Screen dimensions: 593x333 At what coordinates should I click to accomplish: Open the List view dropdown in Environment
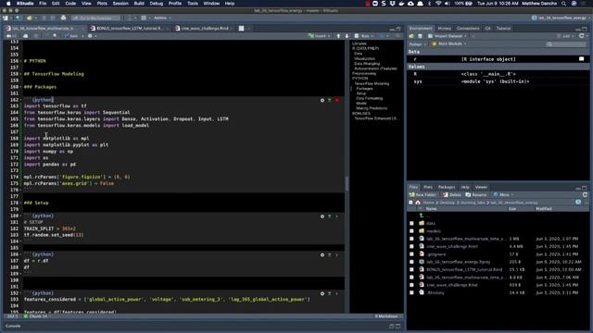click(566, 36)
